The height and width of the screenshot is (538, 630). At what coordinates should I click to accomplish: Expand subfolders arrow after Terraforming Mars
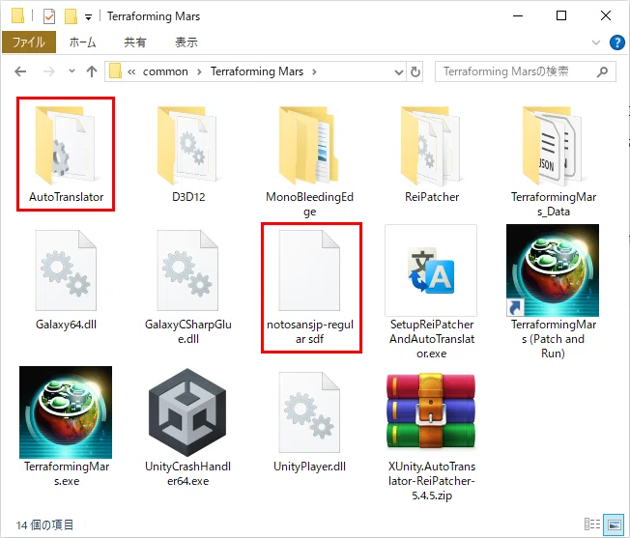point(314,72)
